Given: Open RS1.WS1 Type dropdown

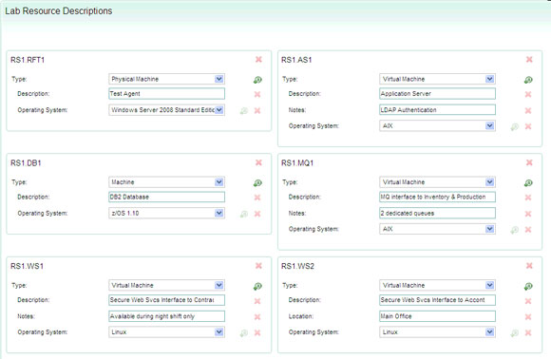Looking at the screenshot, I should point(166,285).
